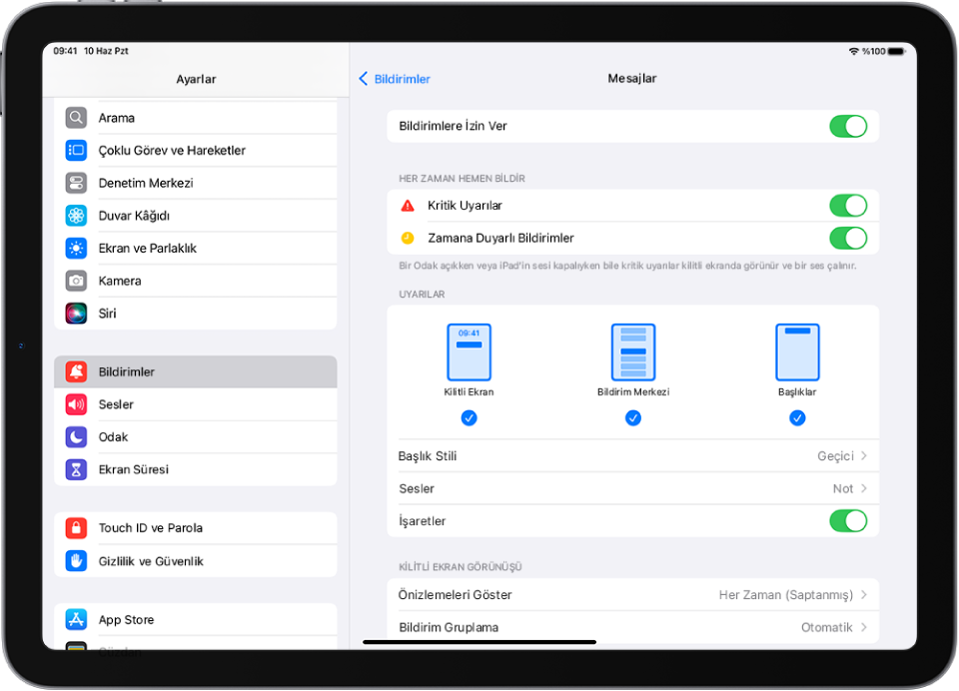The width and height of the screenshot is (959, 691).
Task: Tap the Bildirimler bell icon
Action: [x=76, y=371]
